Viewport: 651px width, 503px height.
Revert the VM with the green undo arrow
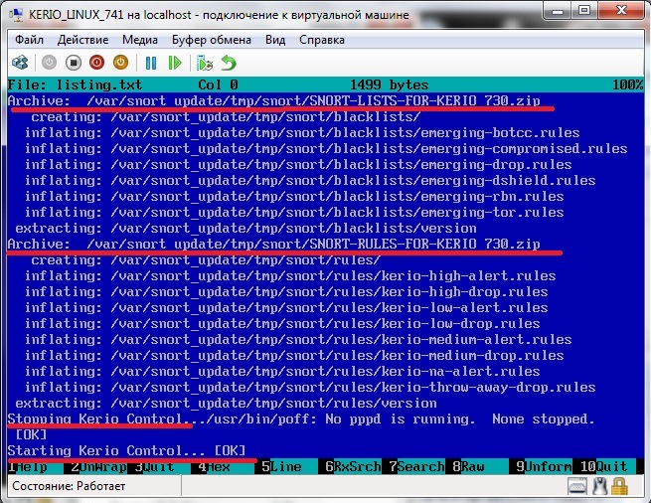[x=229, y=63]
